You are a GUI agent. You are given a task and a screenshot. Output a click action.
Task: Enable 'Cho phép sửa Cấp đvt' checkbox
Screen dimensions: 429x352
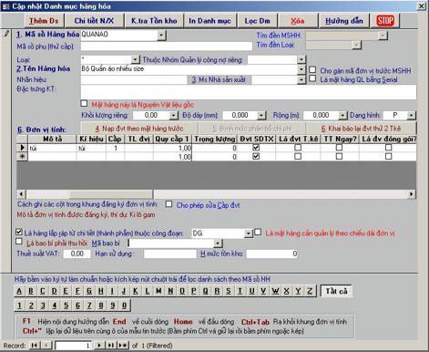(x=169, y=204)
